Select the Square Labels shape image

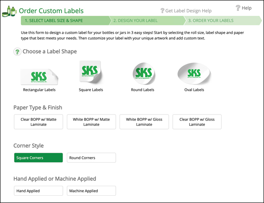[91, 72]
